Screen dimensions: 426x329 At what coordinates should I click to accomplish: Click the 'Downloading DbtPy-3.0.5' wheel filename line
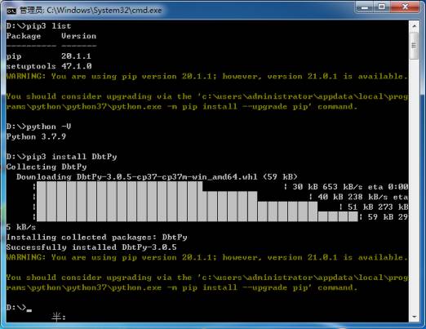pyautogui.click(x=157, y=177)
